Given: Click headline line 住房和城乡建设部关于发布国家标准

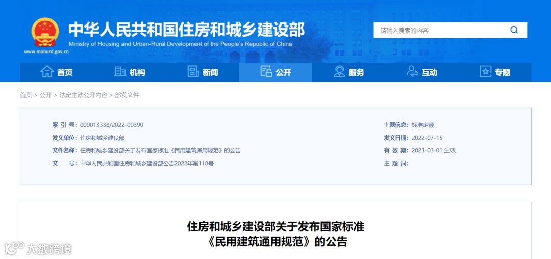Looking at the screenshot, I should (x=275, y=227).
